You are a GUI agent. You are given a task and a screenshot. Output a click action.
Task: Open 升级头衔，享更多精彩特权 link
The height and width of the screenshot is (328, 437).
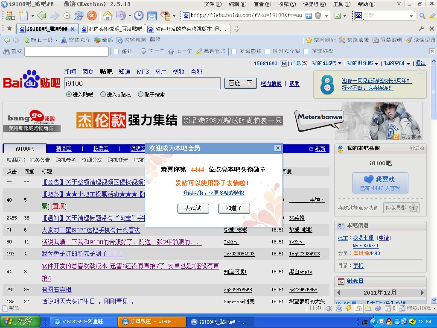point(213,193)
